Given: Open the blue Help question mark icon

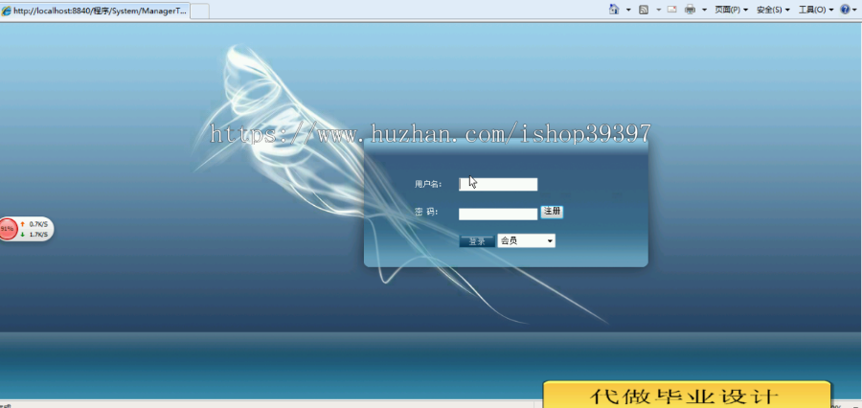Looking at the screenshot, I should tap(845, 10).
